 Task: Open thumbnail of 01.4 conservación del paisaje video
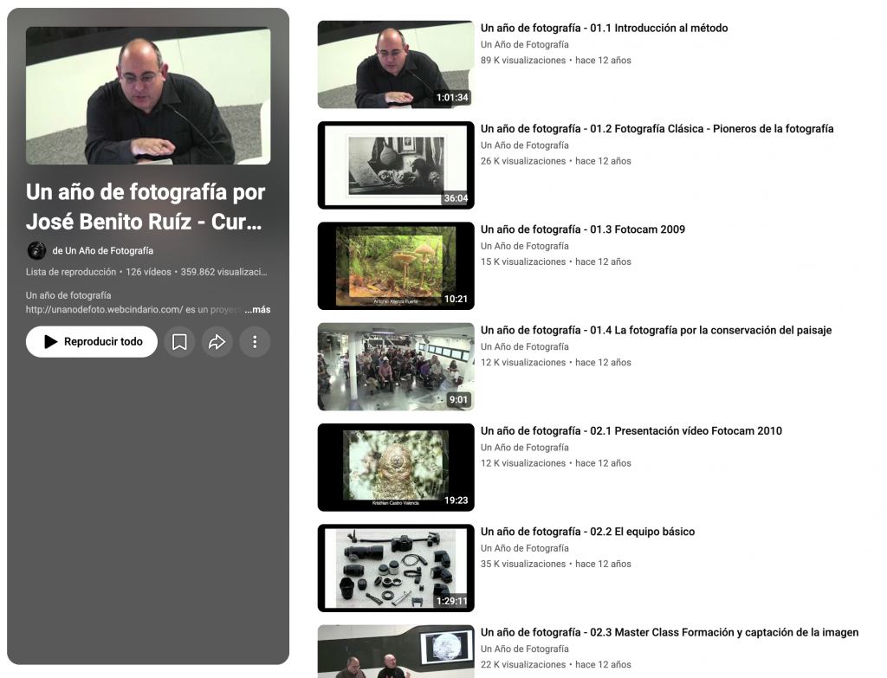[x=396, y=366]
